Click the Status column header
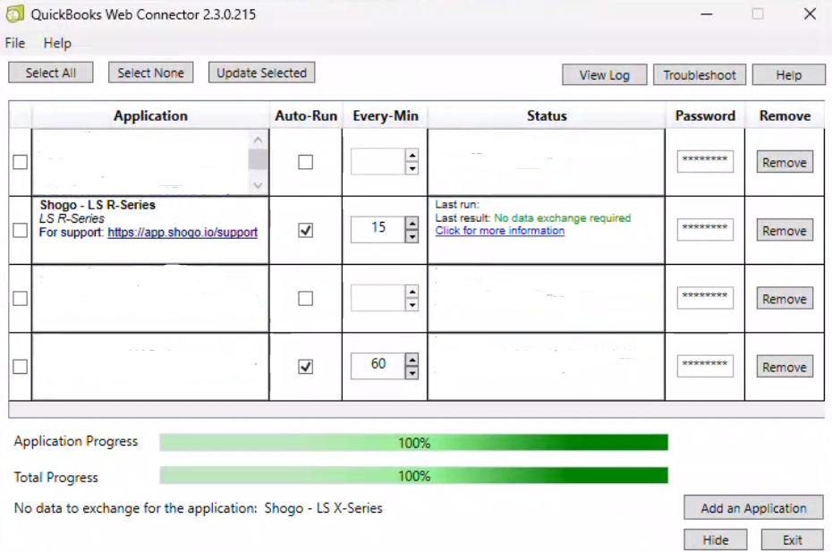The height and width of the screenshot is (552, 832). pyautogui.click(x=547, y=115)
